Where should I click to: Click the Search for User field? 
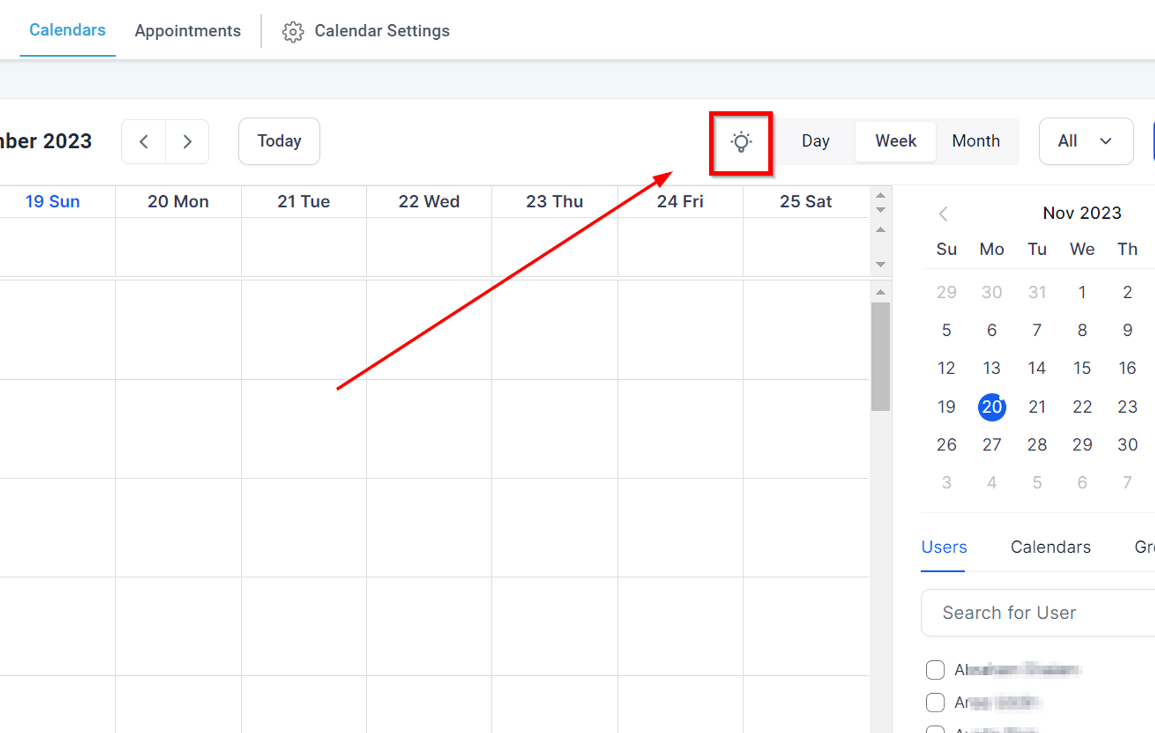point(1038,612)
